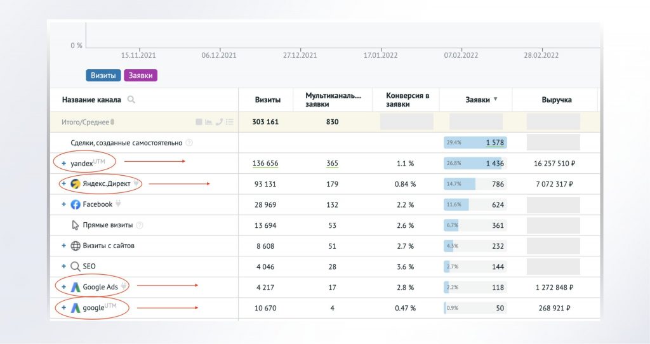Viewport: 650px width, 344px height.
Task: Sort by the Заявки column header
Action: coord(477,100)
